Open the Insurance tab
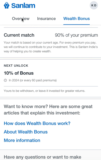Image resolution: width=101 pixels, height=160 pixels. point(46,19)
